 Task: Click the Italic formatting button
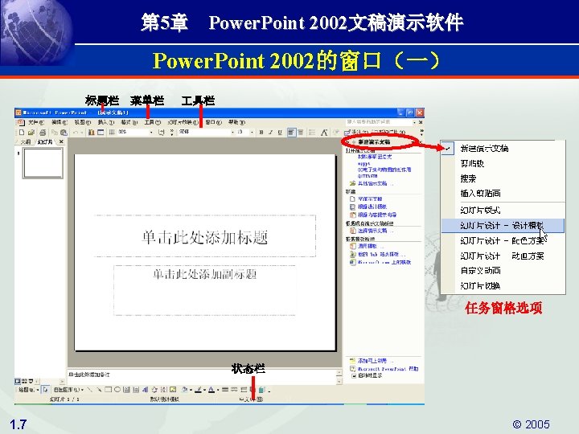[271, 132]
